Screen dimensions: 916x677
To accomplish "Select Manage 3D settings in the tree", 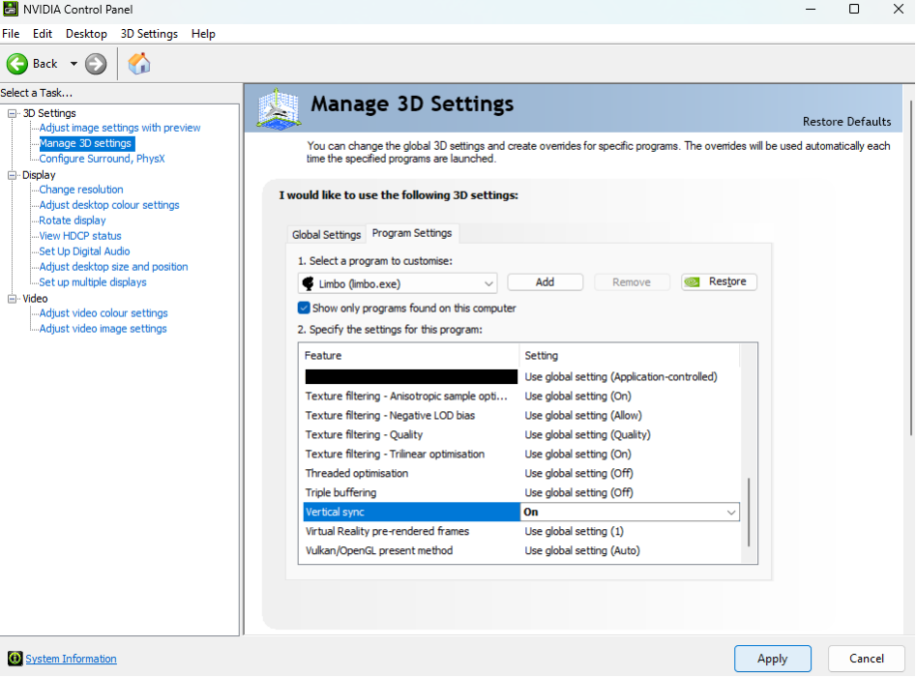I will tap(85, 143).
